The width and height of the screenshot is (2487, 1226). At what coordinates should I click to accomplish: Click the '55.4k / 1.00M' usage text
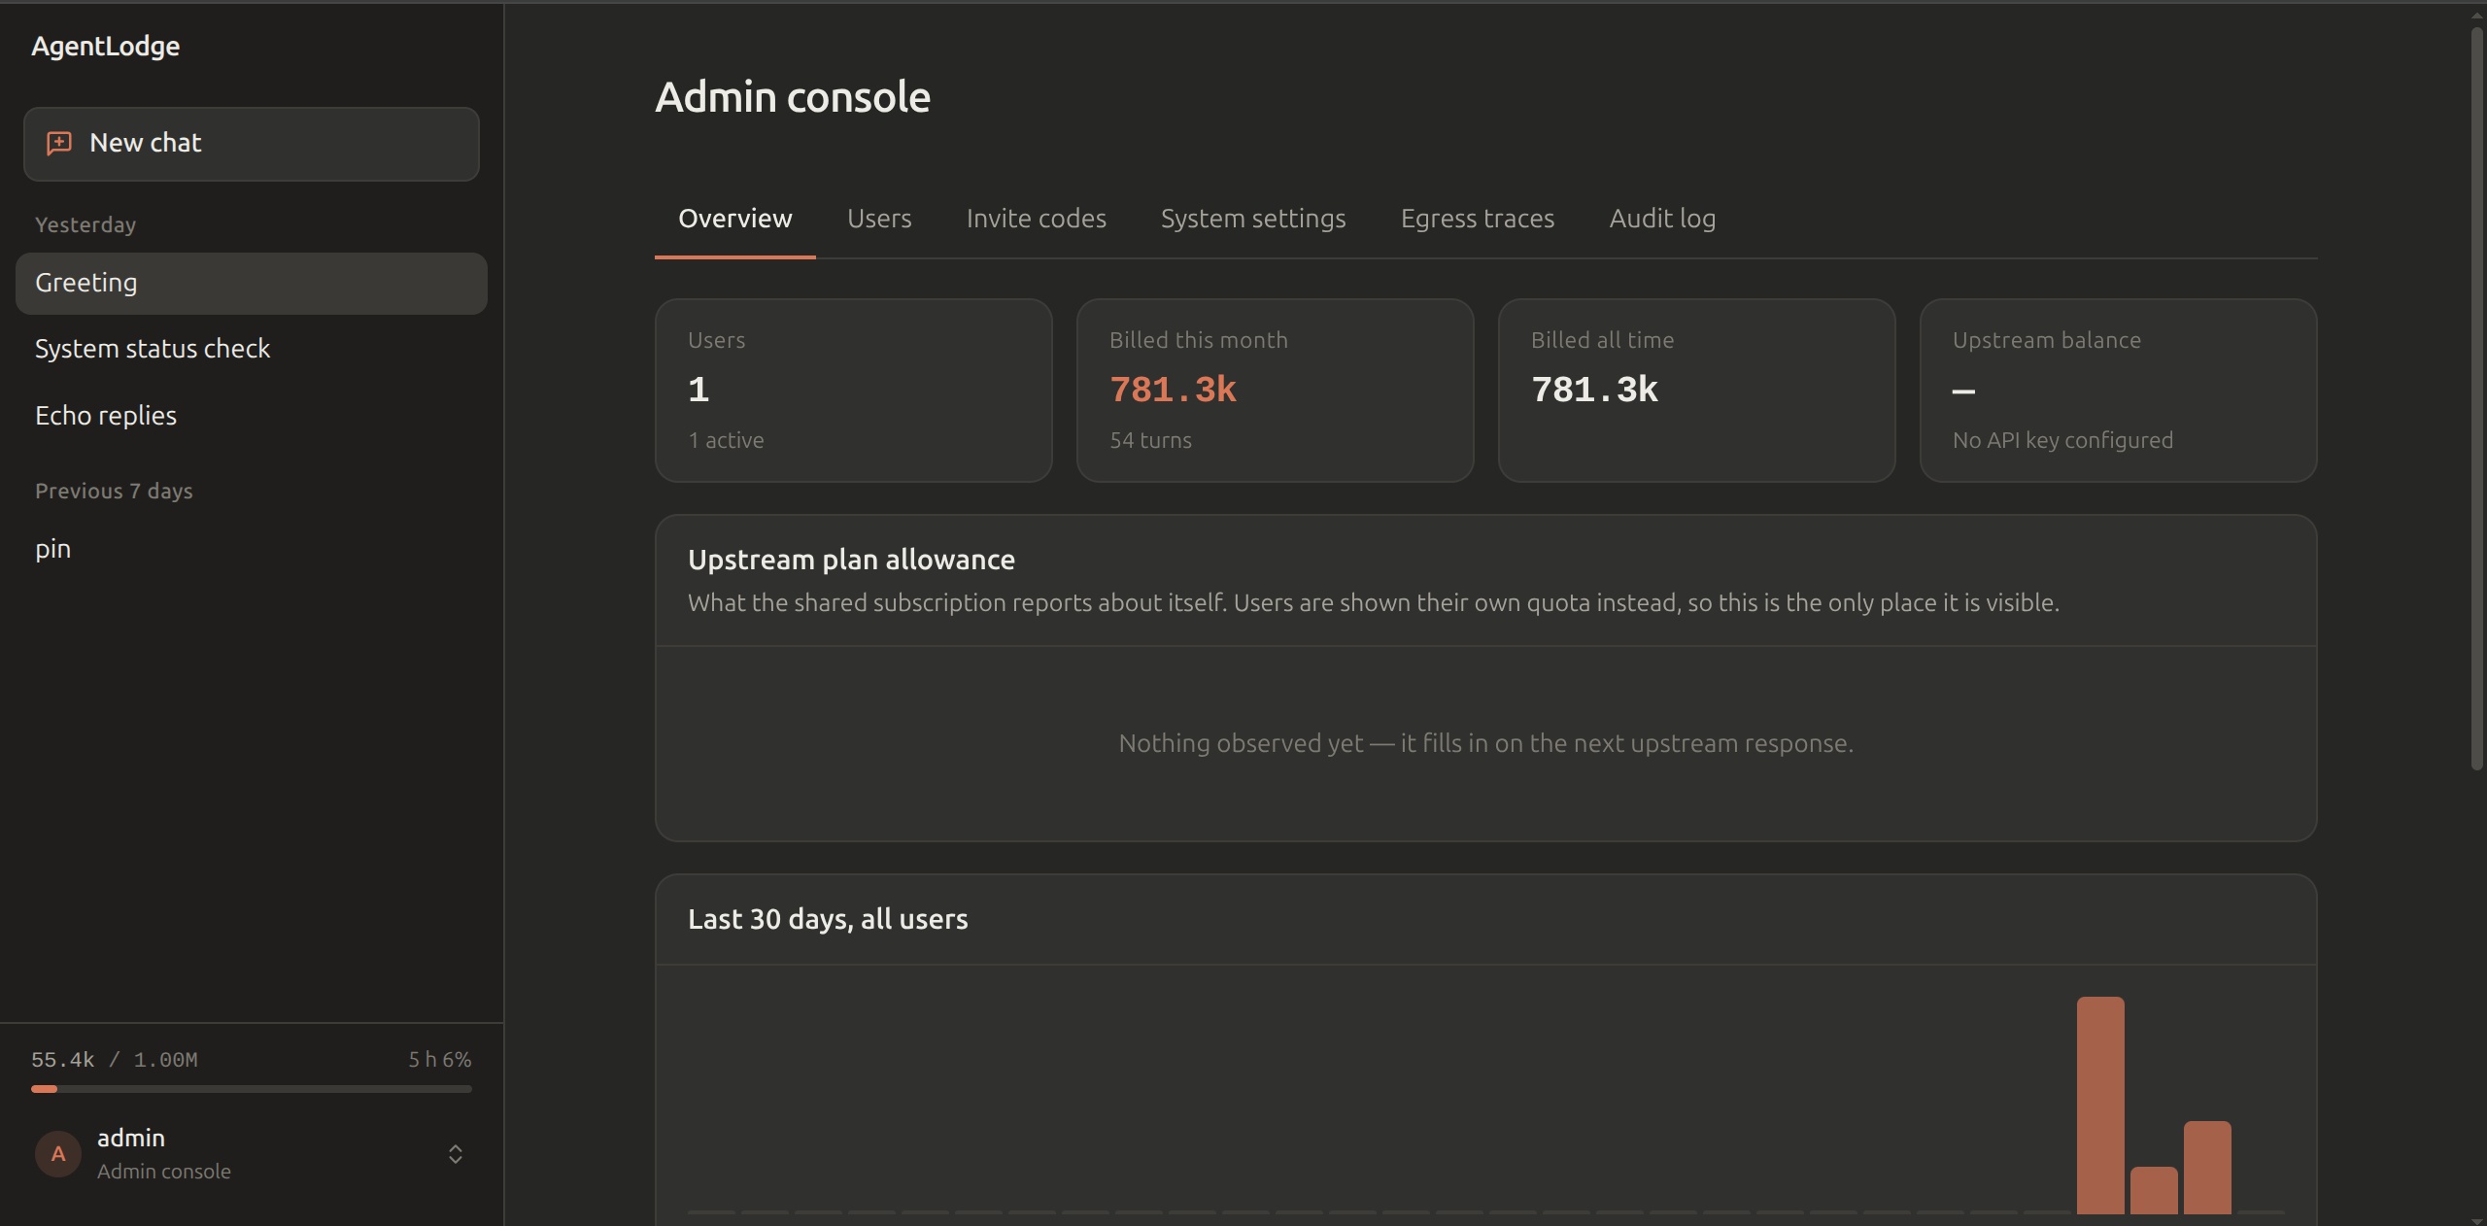115,1060
